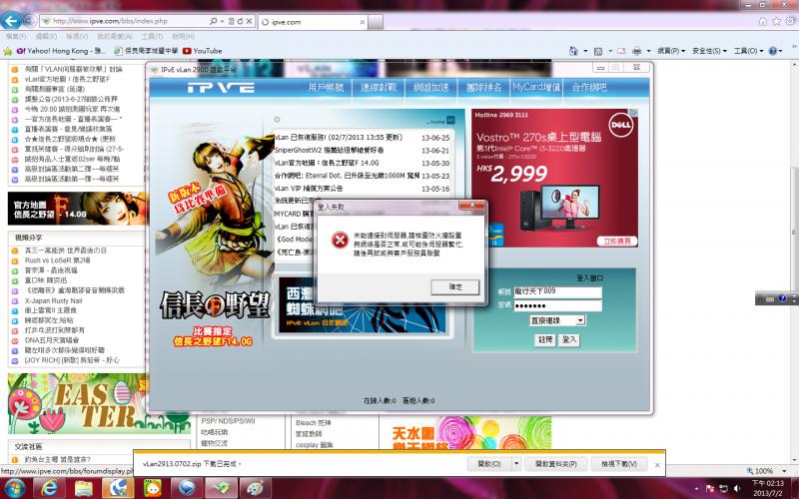This screenshot has width=799, height=499.
Task: Click the compatibility view icon in address bar
Action: click(x=232, y=21)
